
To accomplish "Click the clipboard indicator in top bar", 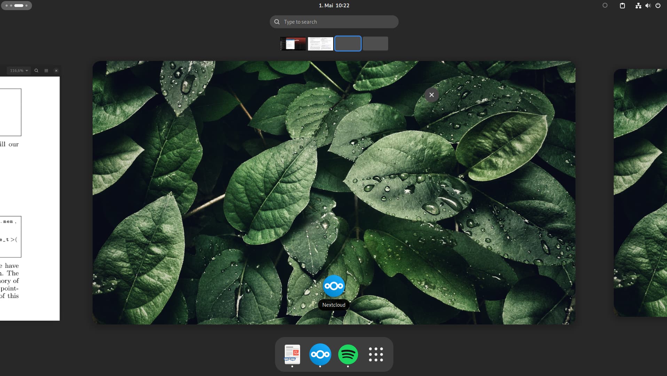I will (x=622, y=6).
